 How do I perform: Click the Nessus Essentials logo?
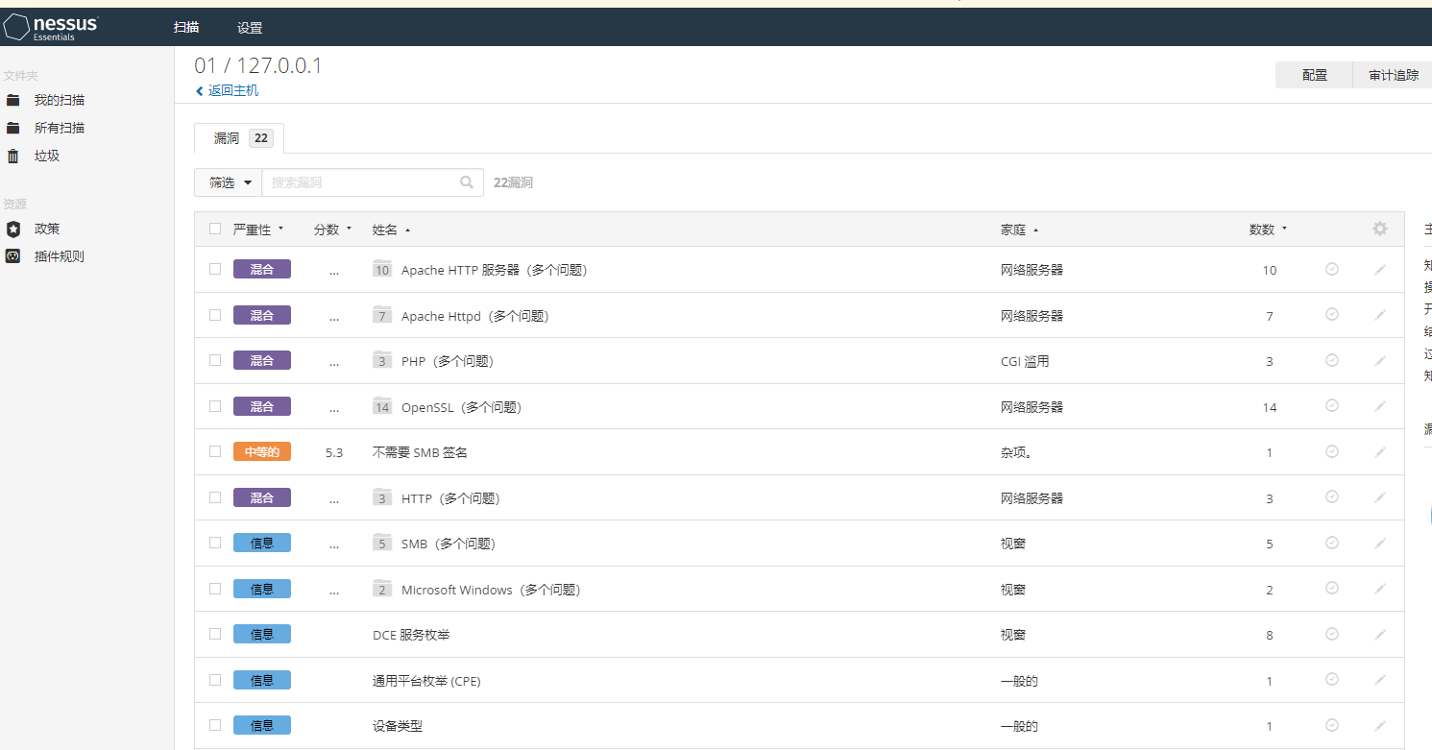[x=51, y=27]
